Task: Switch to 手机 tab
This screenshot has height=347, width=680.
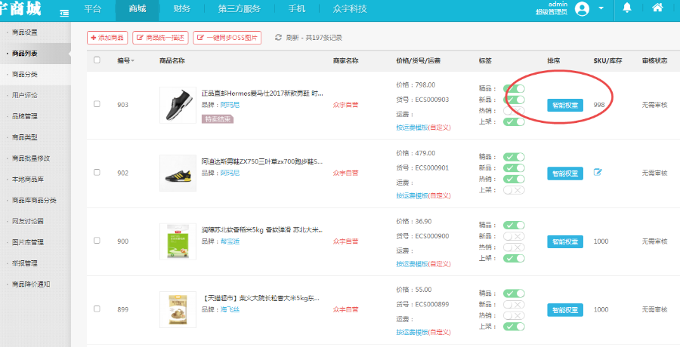Action: (x=297, y=8)
